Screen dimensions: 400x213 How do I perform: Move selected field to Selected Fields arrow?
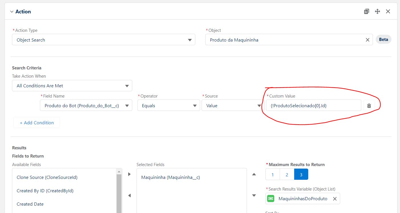click(129, 174)
